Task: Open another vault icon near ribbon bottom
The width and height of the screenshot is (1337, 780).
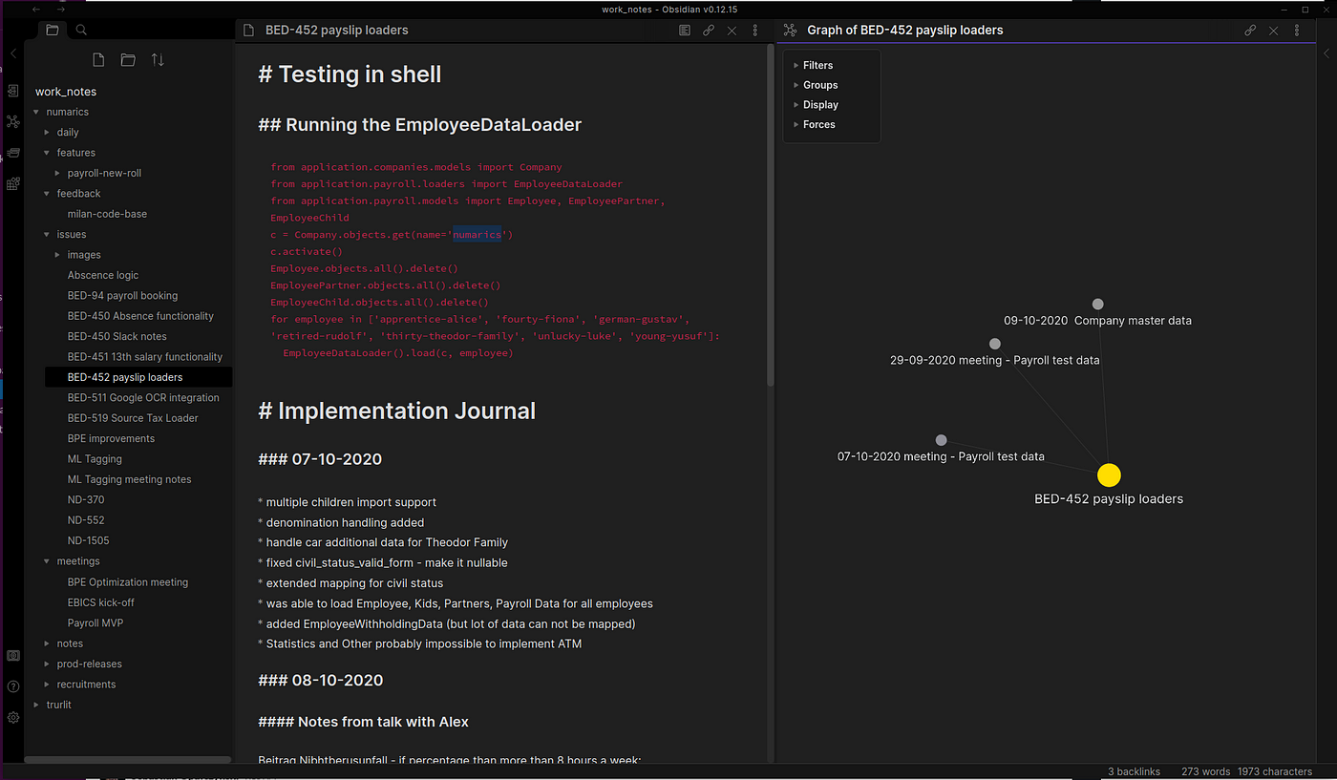Action: click(x=13, y=656)
